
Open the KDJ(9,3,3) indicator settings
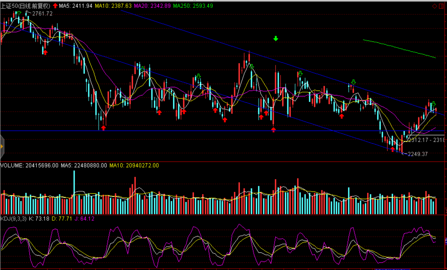click(13, 218)
